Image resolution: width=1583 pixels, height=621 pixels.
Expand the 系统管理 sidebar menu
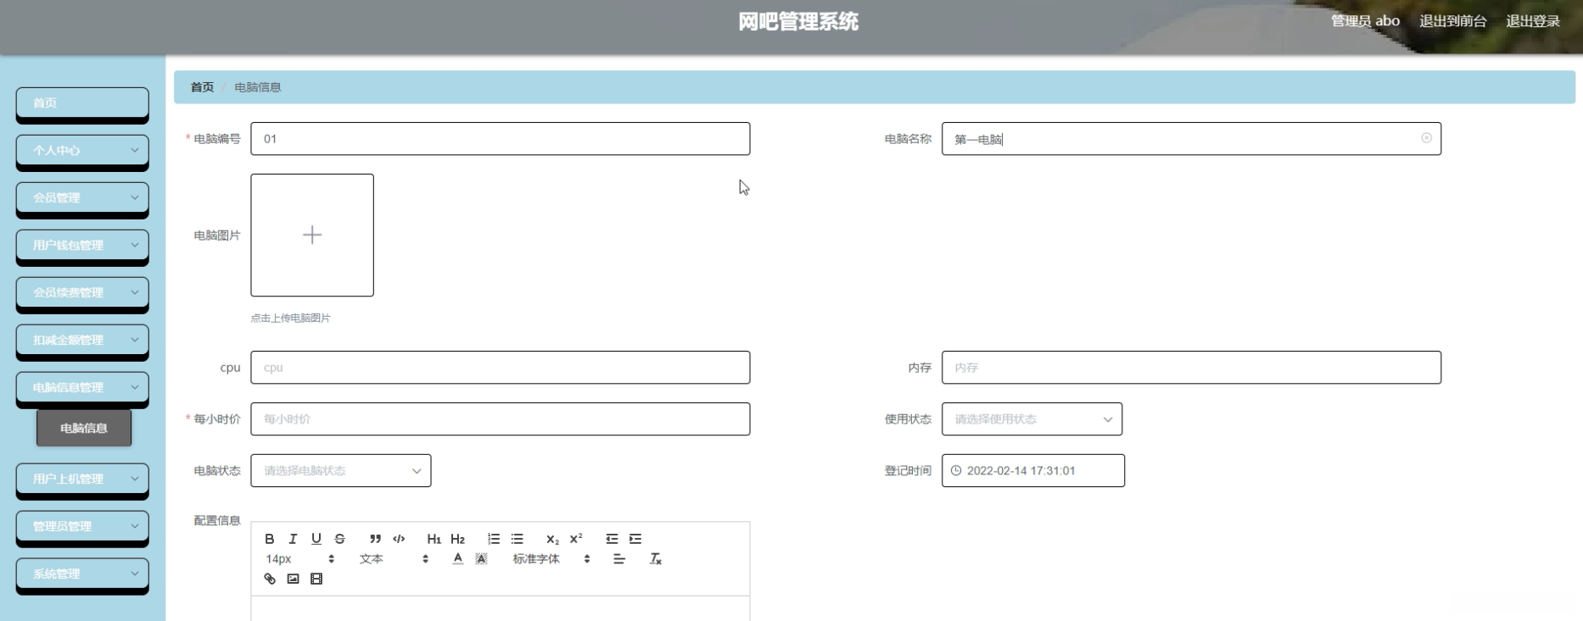(82, 574)
